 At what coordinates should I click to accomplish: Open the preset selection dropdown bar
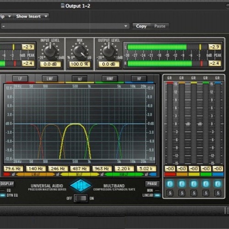(x=65, y=26)
